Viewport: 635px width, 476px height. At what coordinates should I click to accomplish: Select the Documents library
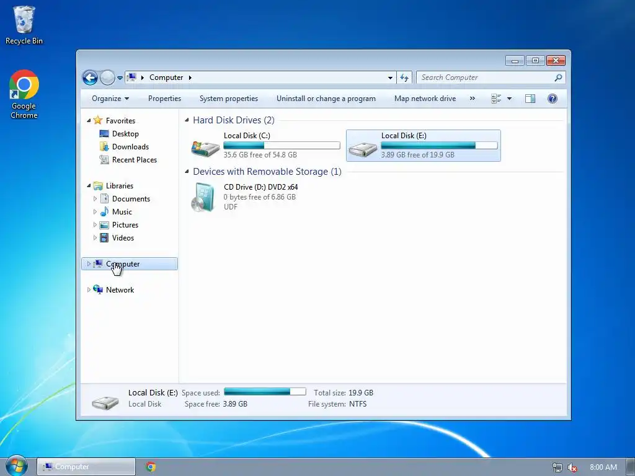tap(131, 199)
